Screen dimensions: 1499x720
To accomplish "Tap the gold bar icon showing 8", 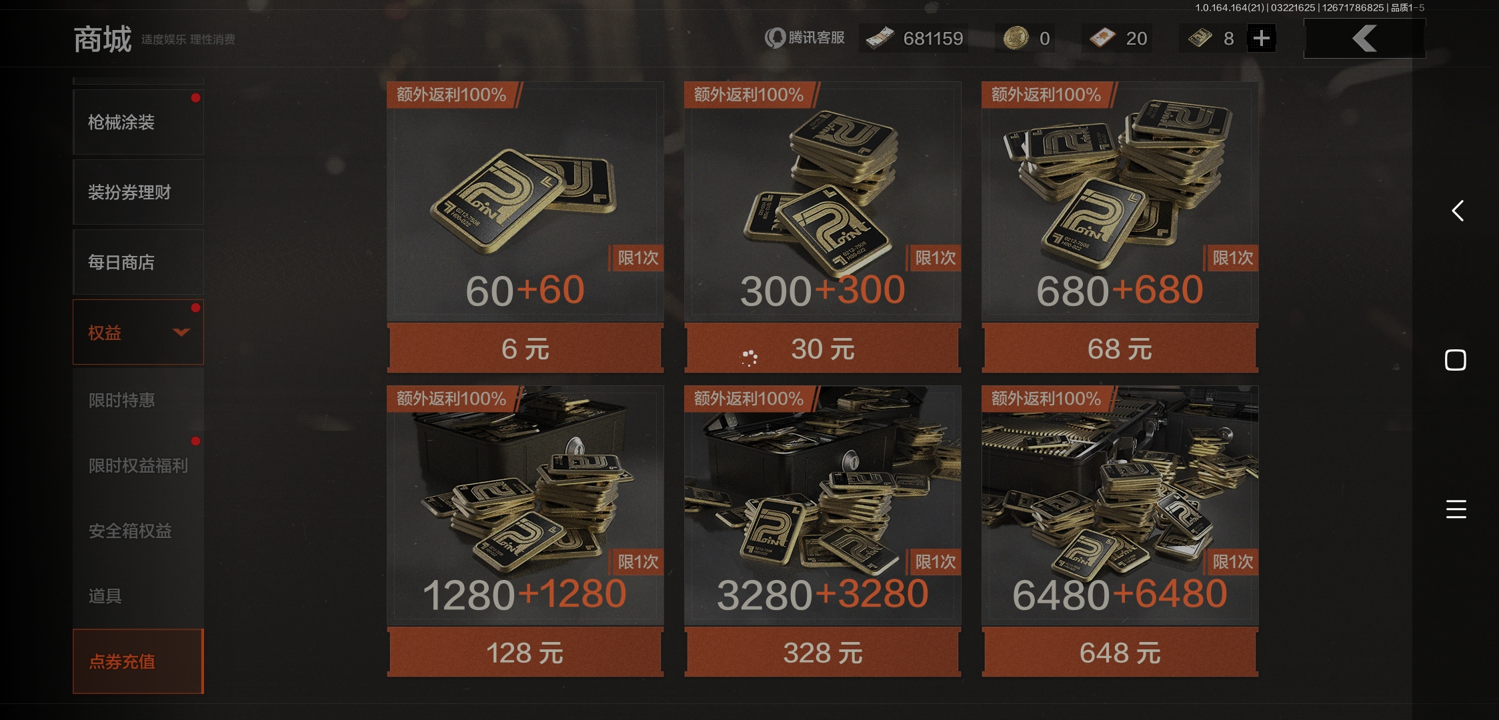I will [1200, 38].
